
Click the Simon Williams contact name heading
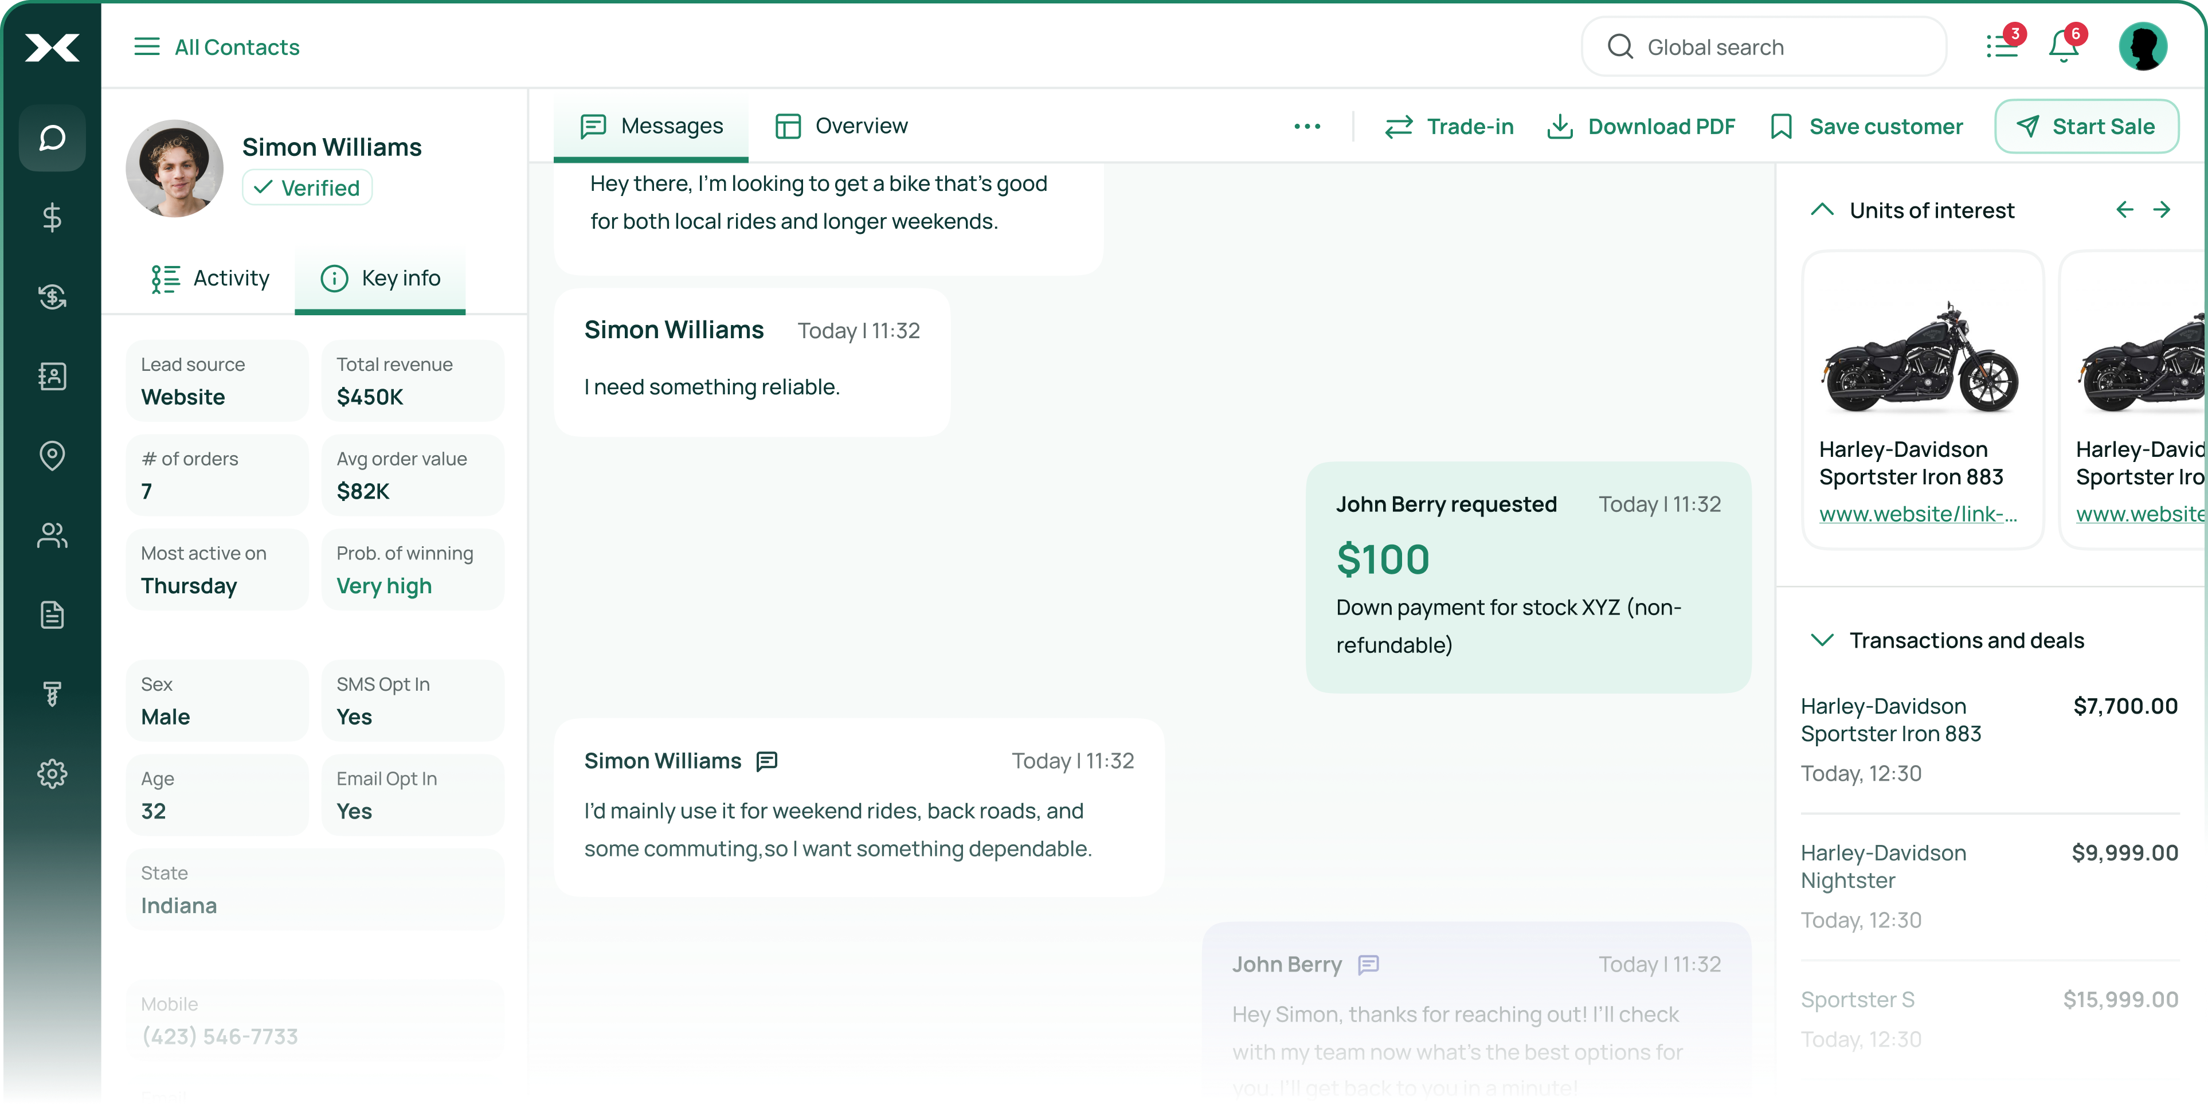click(332, 147)
